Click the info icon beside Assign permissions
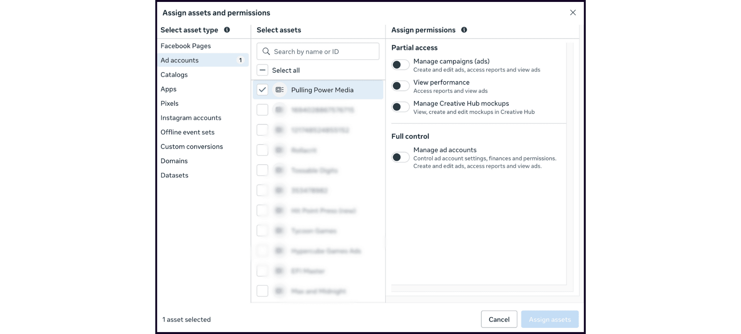The height and width of the screenshot is (334, 741). click(x=464, y=30)
